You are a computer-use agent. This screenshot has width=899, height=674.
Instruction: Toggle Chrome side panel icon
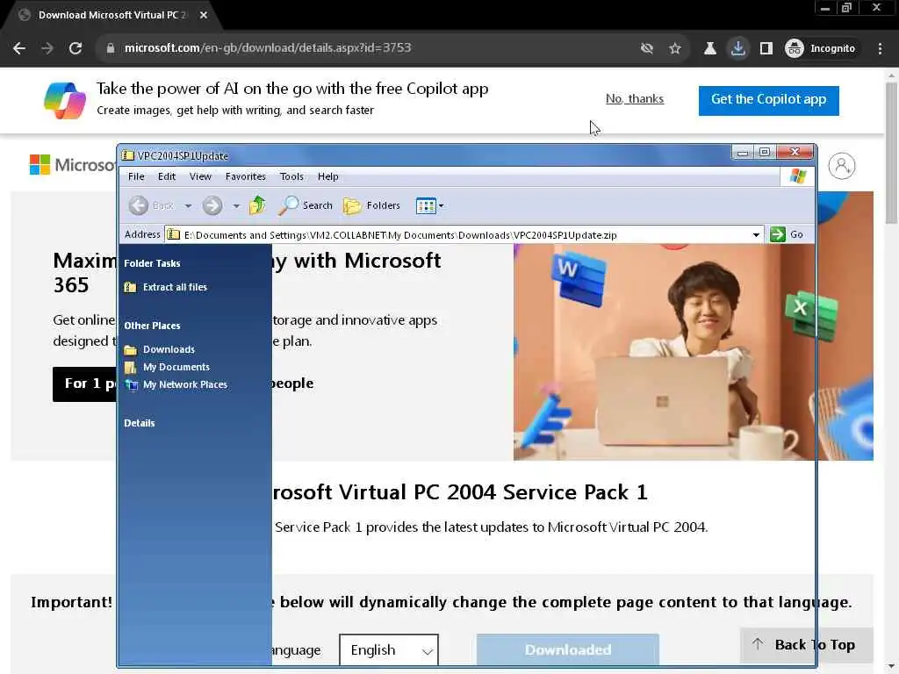pos(766,48)
